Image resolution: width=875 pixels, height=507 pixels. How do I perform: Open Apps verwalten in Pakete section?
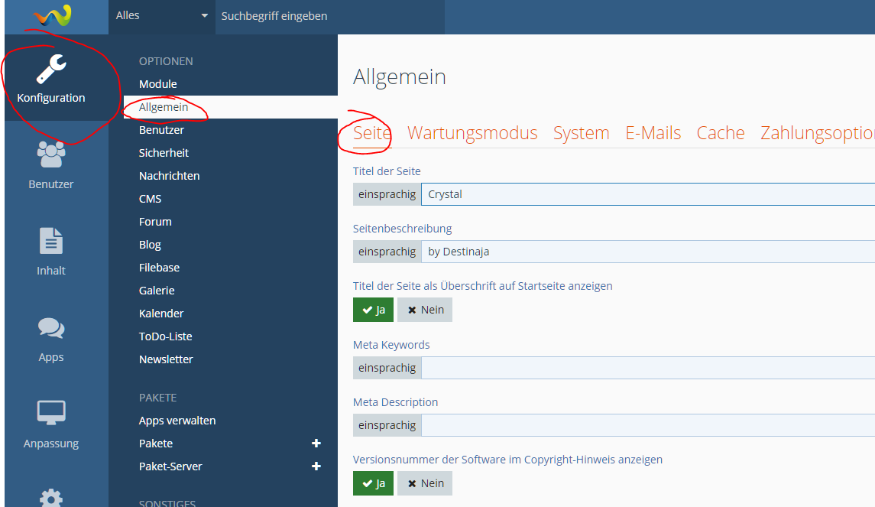(177, 421)
